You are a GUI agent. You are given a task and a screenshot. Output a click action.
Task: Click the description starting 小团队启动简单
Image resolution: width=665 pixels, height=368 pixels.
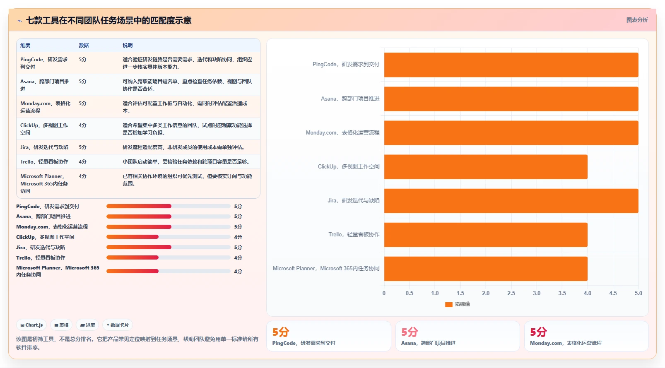(x=187, y=162)
